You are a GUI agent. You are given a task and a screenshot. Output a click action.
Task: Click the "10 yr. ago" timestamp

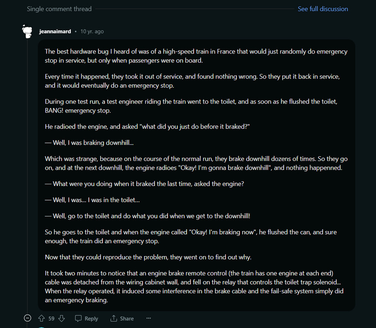coord(92,31)
